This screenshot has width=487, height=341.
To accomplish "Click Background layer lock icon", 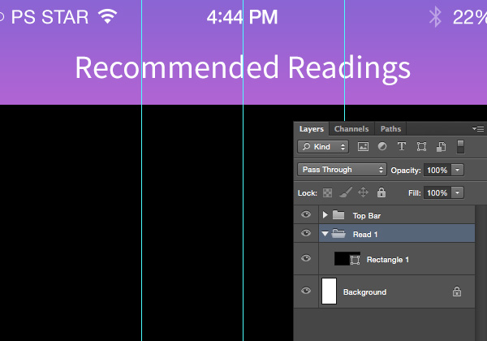I will point(456,291).
